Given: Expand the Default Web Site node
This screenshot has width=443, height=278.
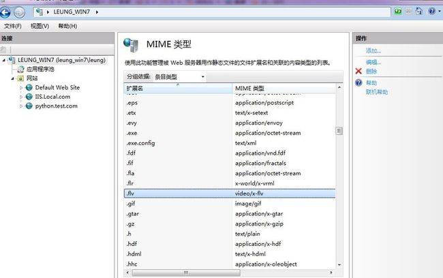Looking at the screenshot, I should click(x=21, y=88).
